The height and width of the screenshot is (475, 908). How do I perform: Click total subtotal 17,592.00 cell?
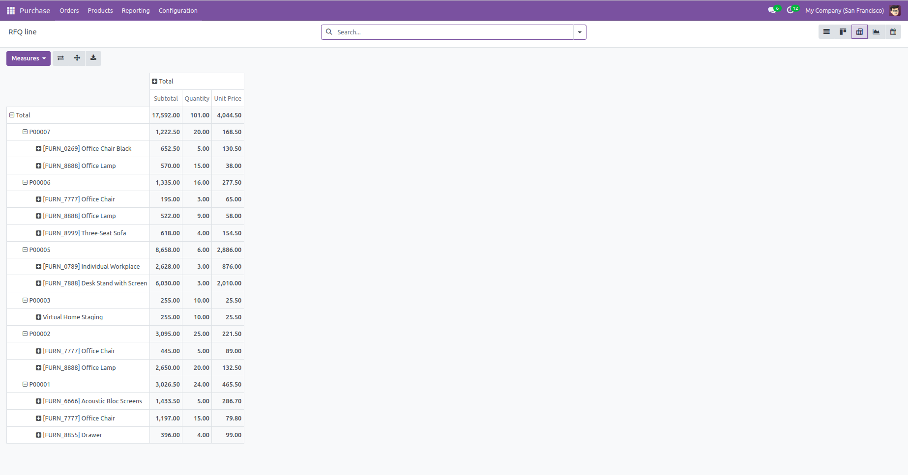[x=166, y=115]
